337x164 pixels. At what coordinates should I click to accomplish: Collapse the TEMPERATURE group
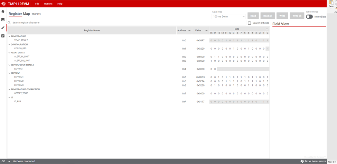9,37
